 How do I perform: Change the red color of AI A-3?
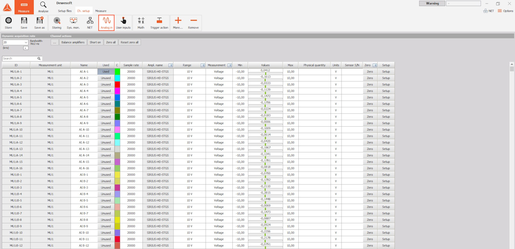(x=117, y=85)
